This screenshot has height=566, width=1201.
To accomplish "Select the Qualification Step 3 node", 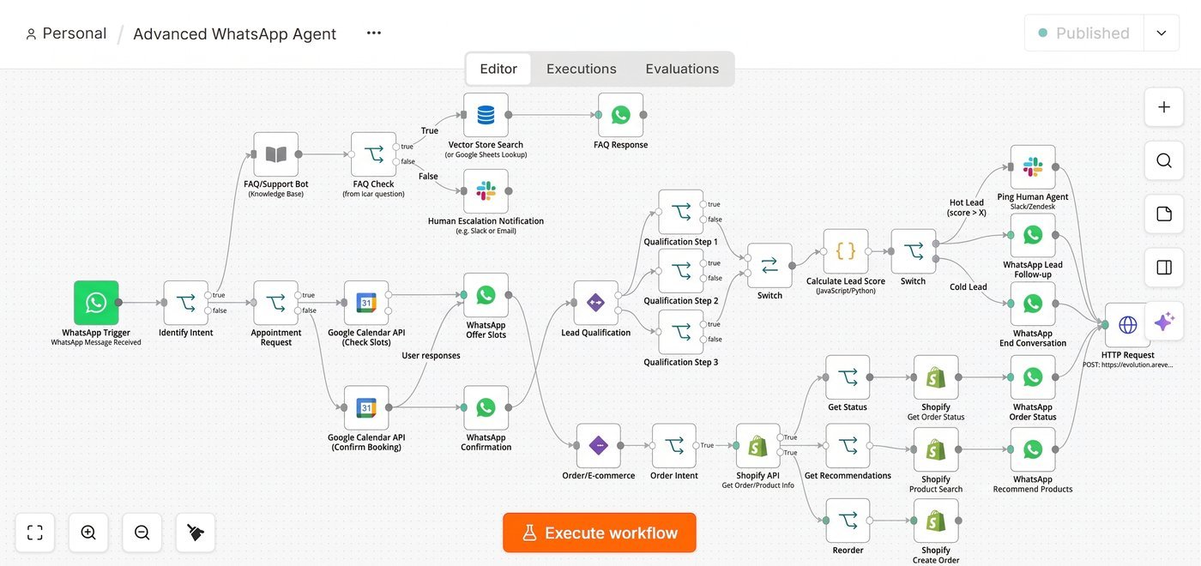I will [x=680, y=332].
